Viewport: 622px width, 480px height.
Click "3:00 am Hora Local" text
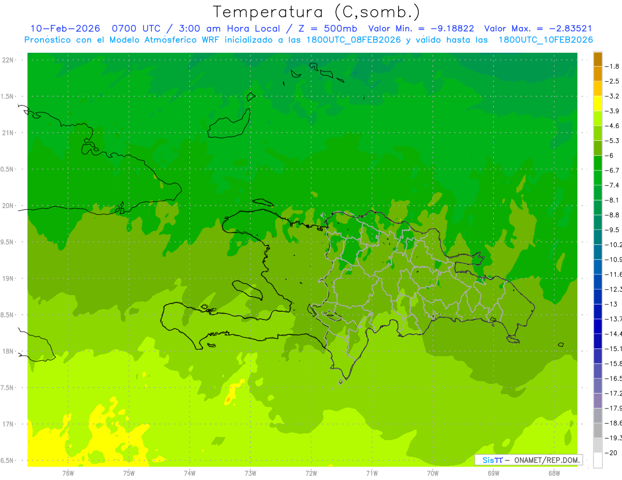click(x=229, y=28)
